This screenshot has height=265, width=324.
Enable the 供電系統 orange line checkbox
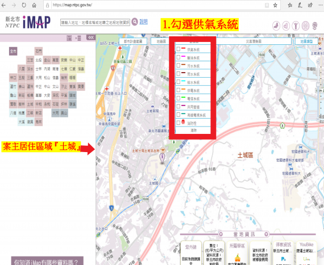tap(178, 90)
